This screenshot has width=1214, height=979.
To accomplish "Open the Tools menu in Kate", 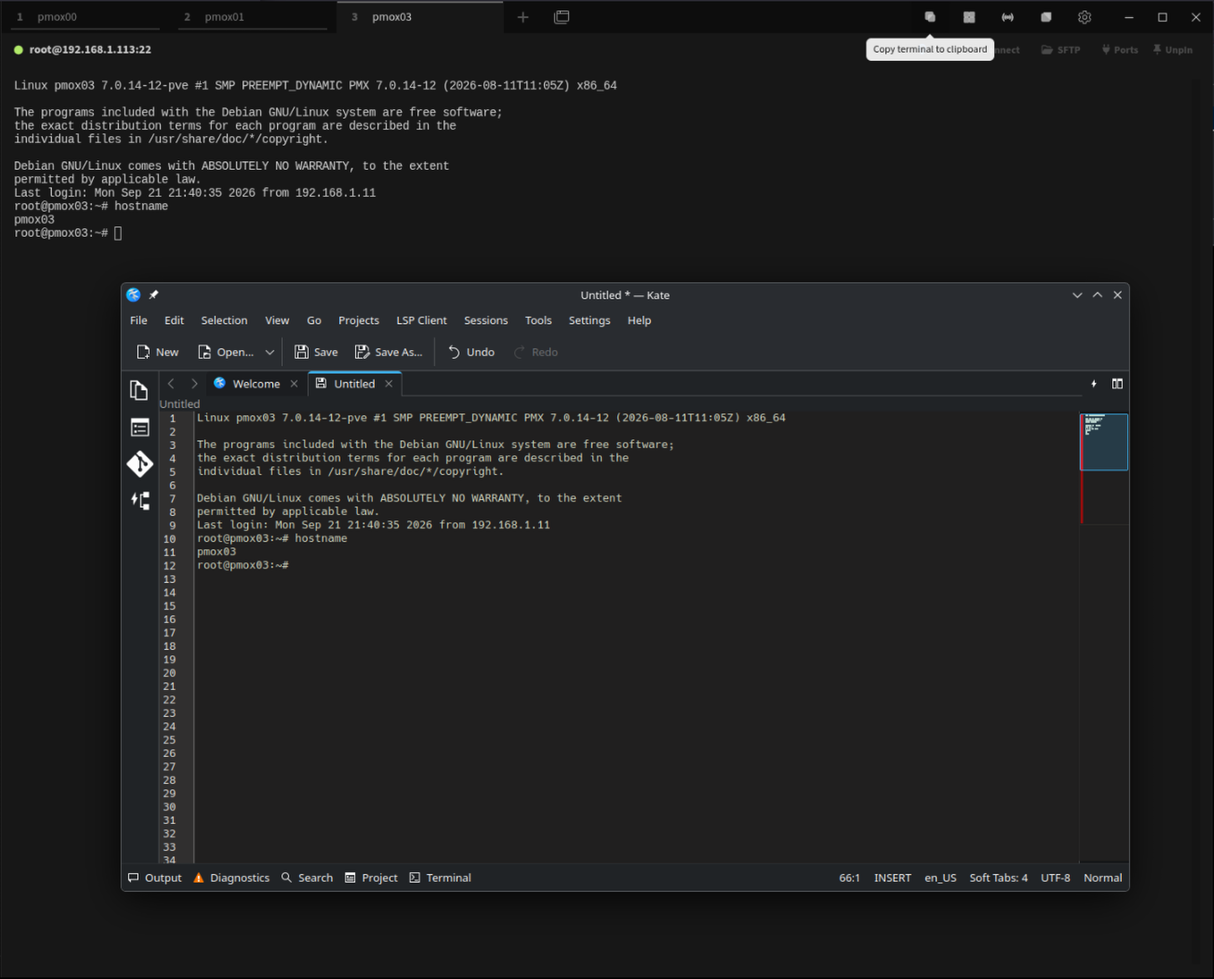I will coord(538,320).
